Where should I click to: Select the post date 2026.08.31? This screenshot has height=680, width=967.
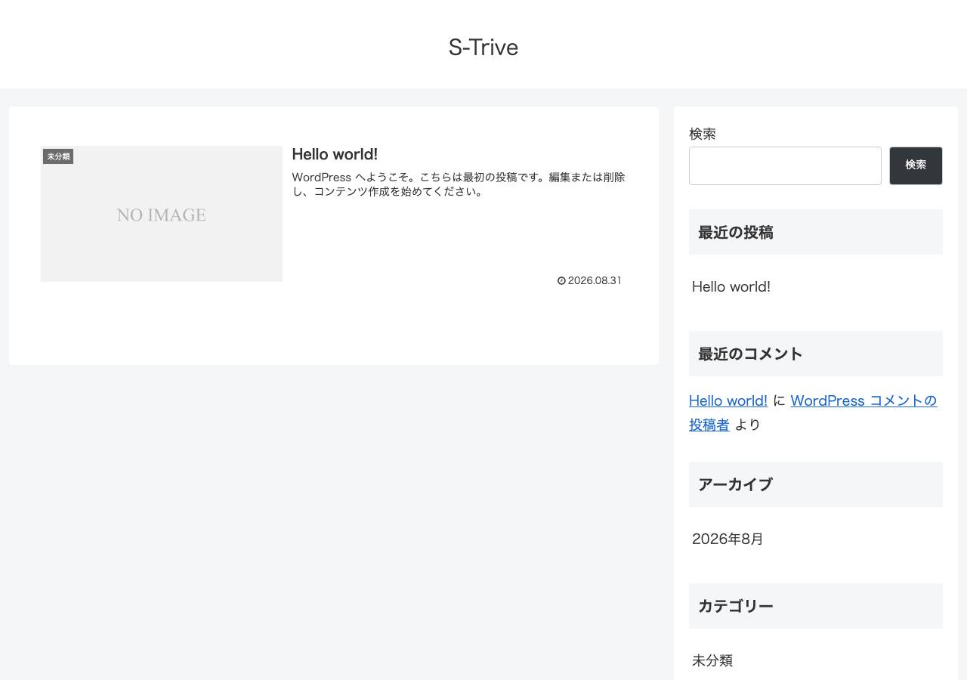click(x=595, y=280)
